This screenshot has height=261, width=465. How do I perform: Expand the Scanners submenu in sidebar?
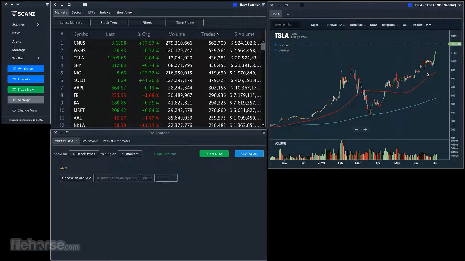[38, 24]
